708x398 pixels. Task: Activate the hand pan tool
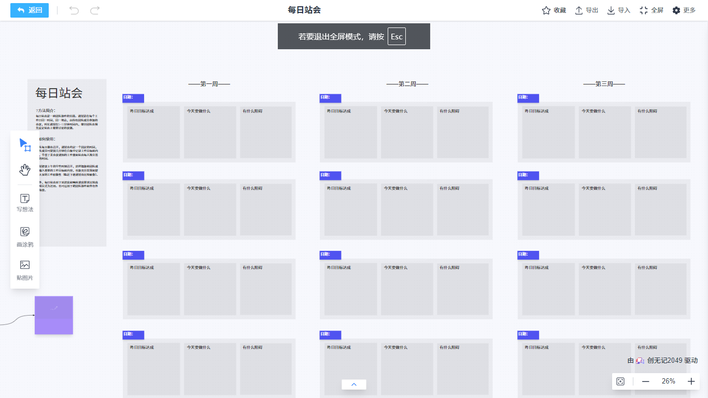tap(25, 170)
